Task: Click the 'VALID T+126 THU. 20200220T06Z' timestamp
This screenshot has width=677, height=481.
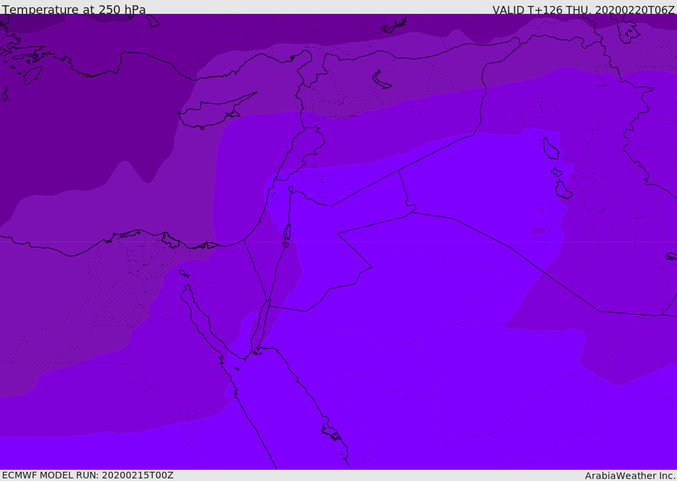Action: click(x=583, y=10)
